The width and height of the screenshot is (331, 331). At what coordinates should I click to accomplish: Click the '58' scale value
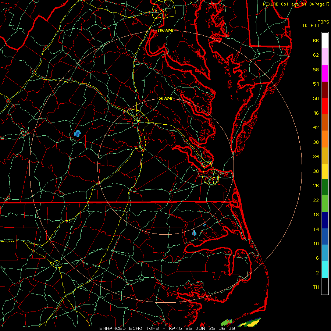[316, 70]
